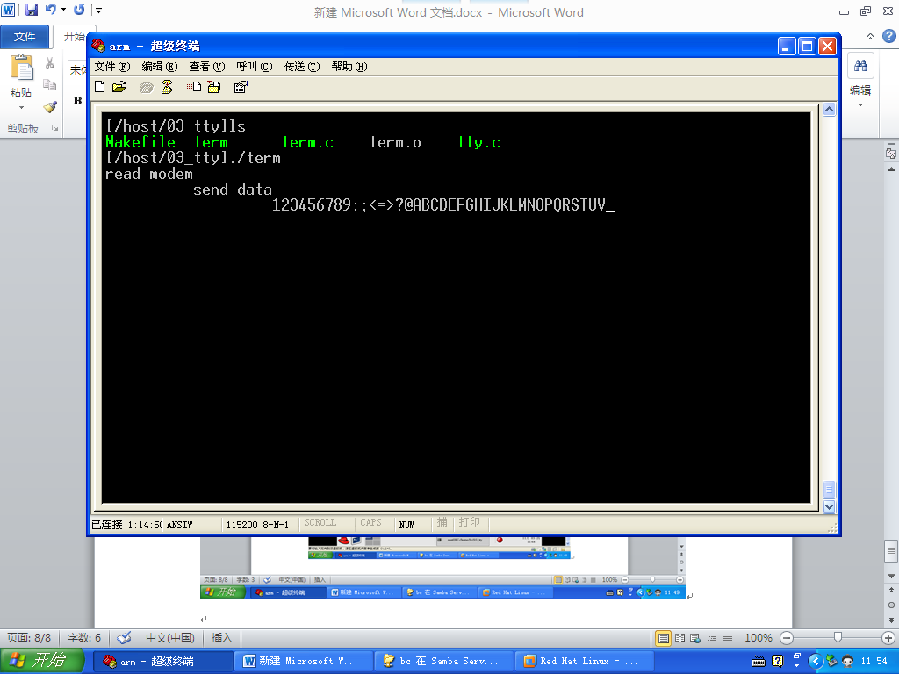
Task: Click the greyed-out Call phone icon in HyperTerminal
Action: coord(147,87)
